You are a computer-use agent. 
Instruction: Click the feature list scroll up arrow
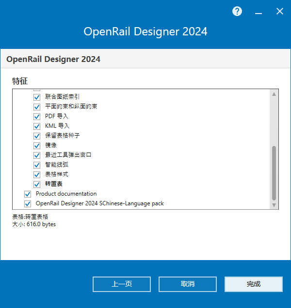click(x=274, y=94)
